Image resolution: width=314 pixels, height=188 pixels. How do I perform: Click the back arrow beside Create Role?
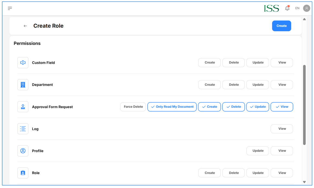25,26
